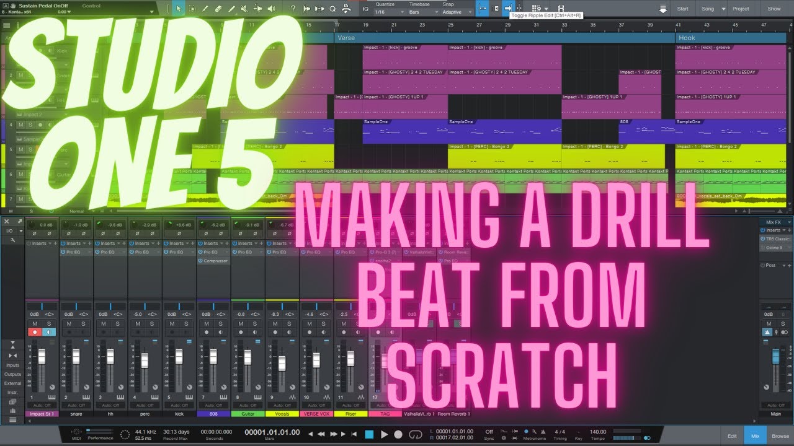The image size is (794, 446).
Task: Switch to the Song page
Action: coord(708,9)
